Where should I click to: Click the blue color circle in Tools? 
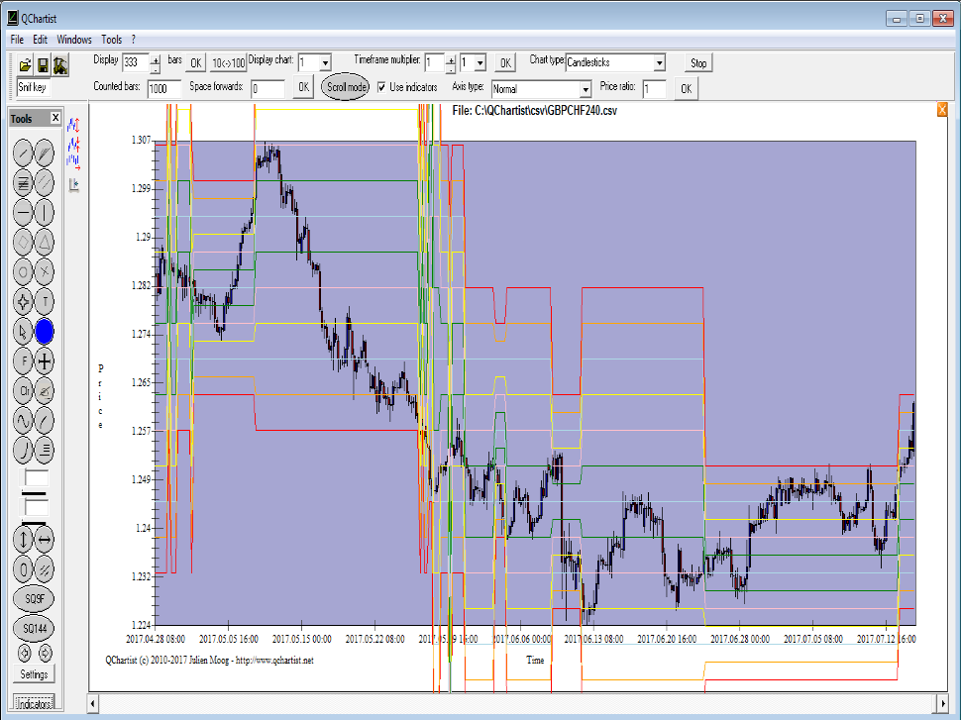[x=46, y=332]
